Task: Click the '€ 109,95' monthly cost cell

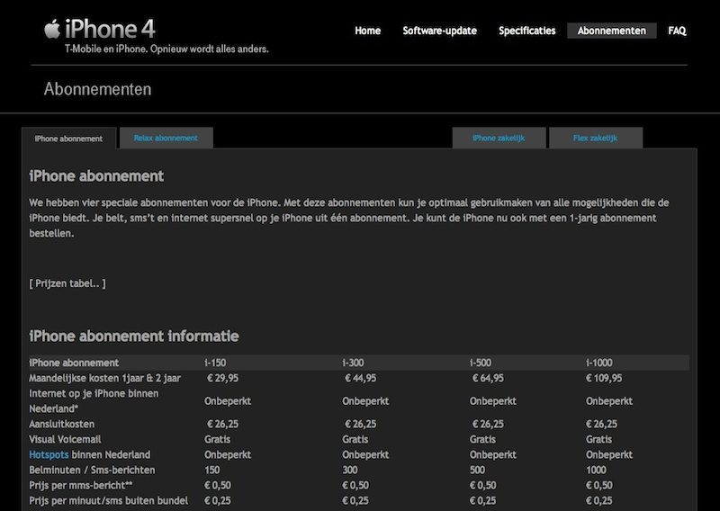Action: click(x=604, y=379)
